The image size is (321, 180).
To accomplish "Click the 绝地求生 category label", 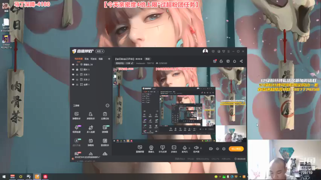I will click(x=123, y=63).
